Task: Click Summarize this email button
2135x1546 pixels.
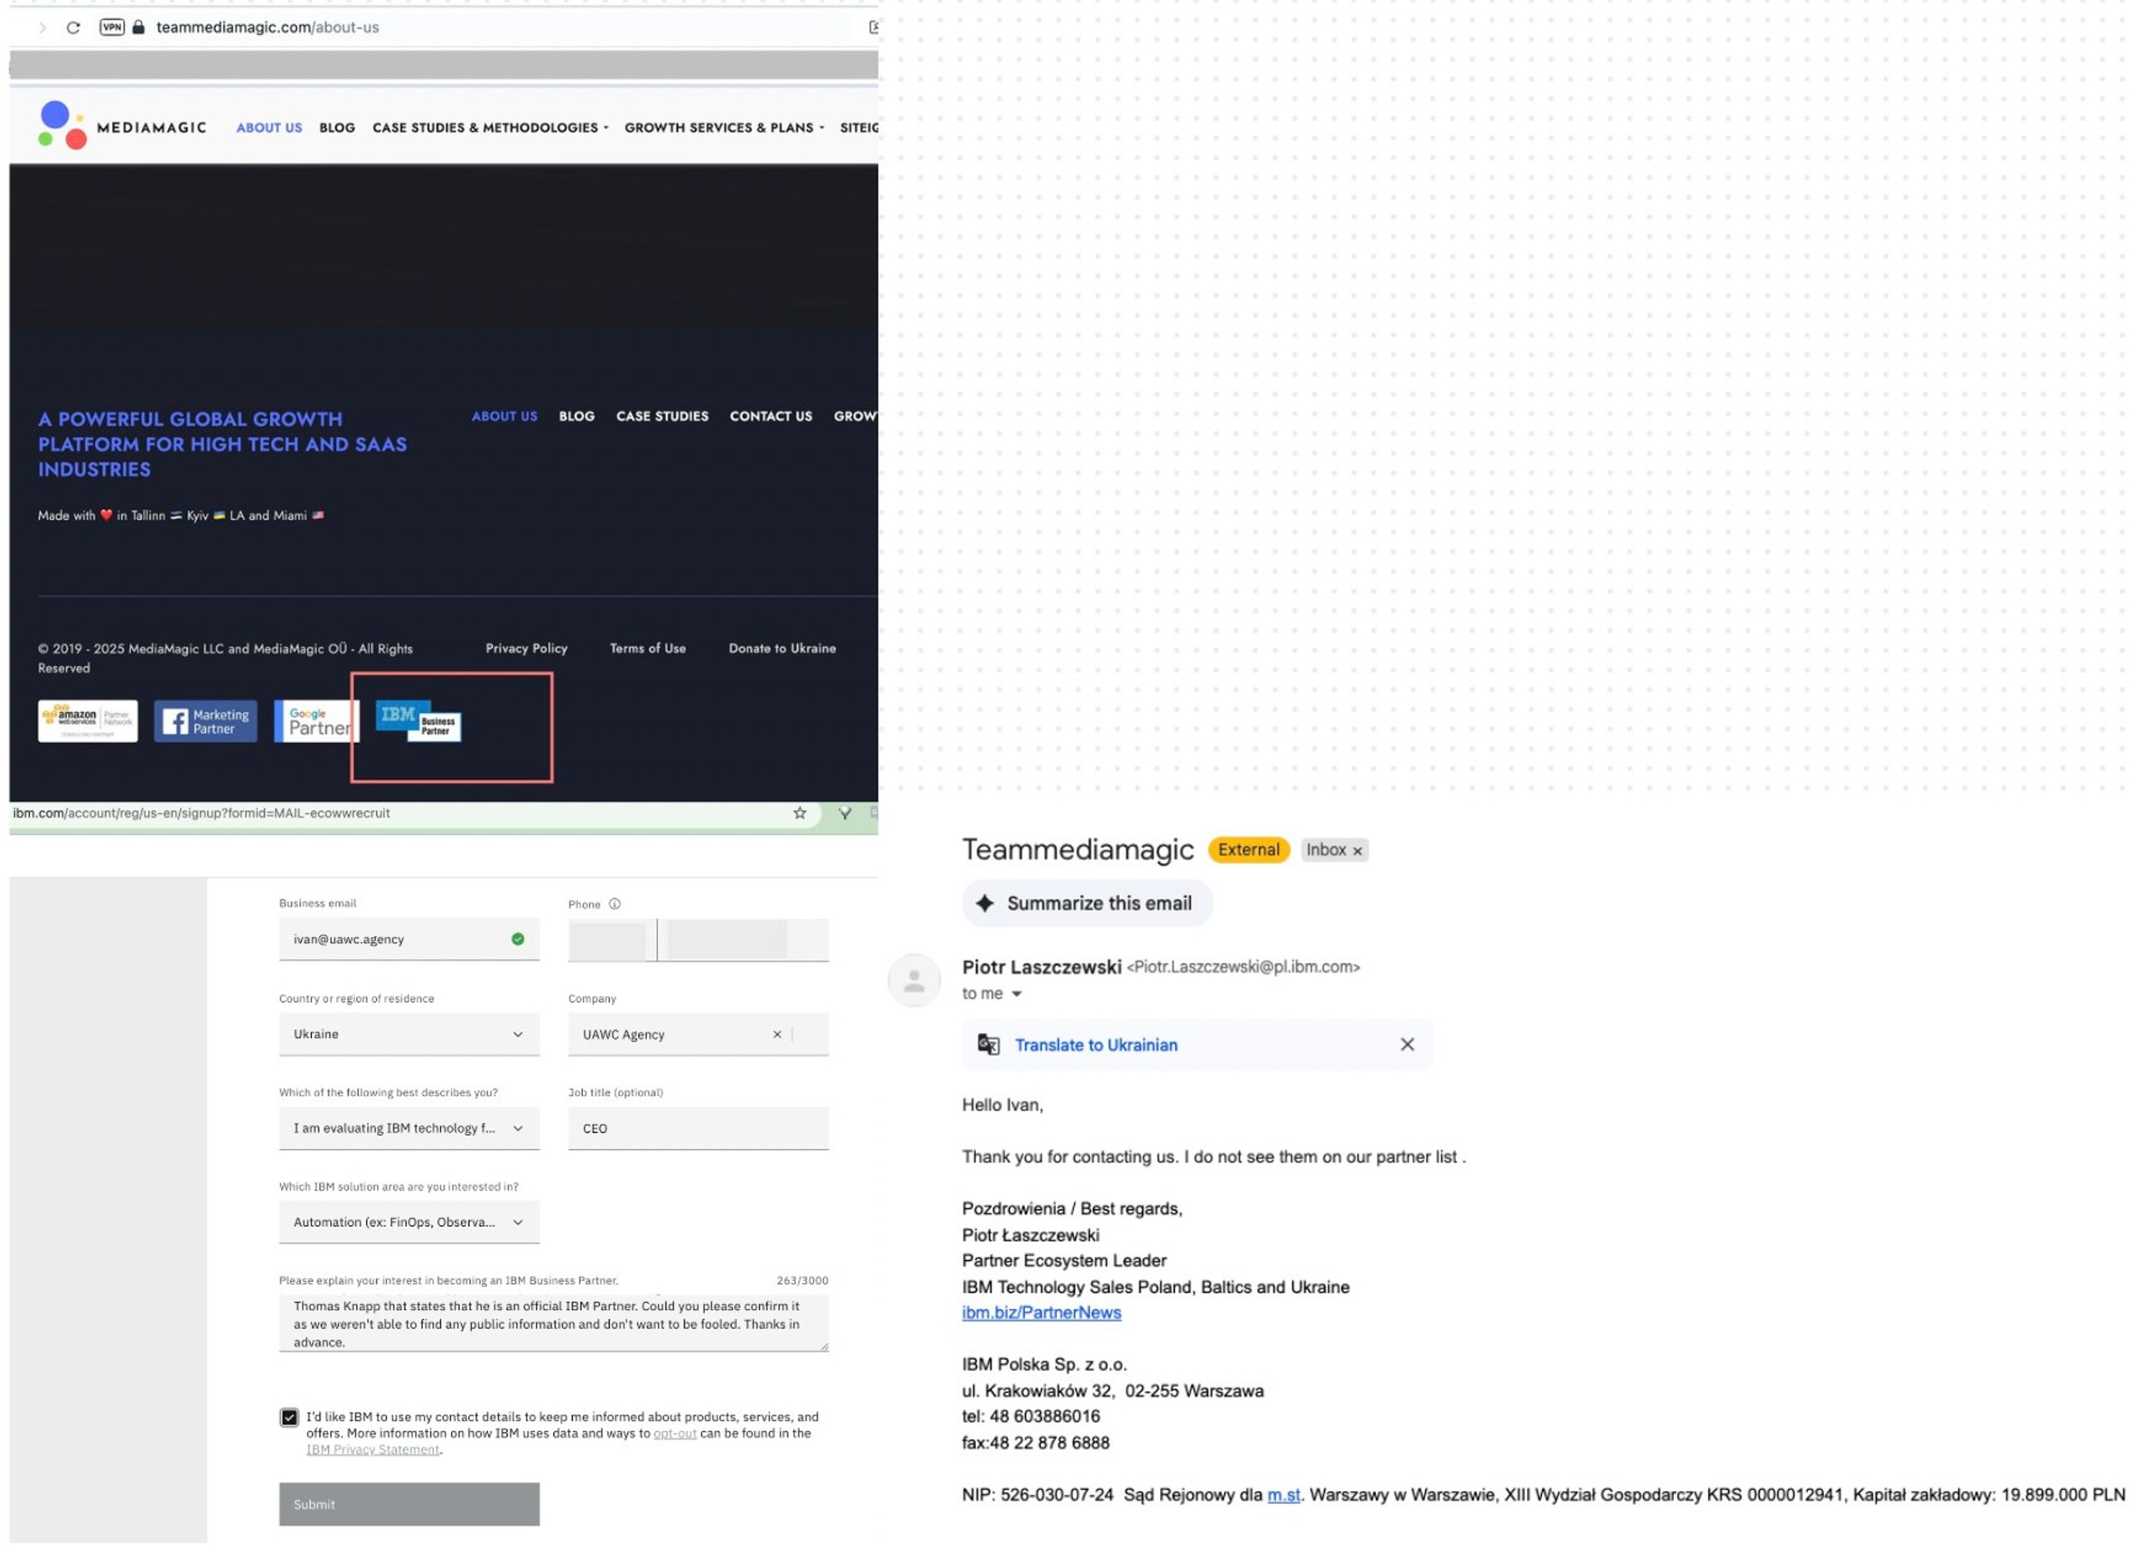Action: tap(1088, 903)
